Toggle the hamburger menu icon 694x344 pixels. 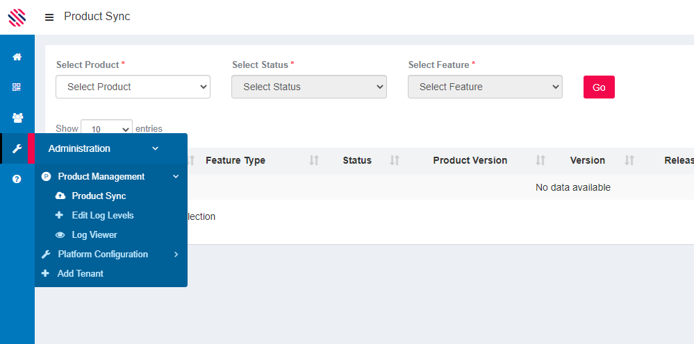49,17
